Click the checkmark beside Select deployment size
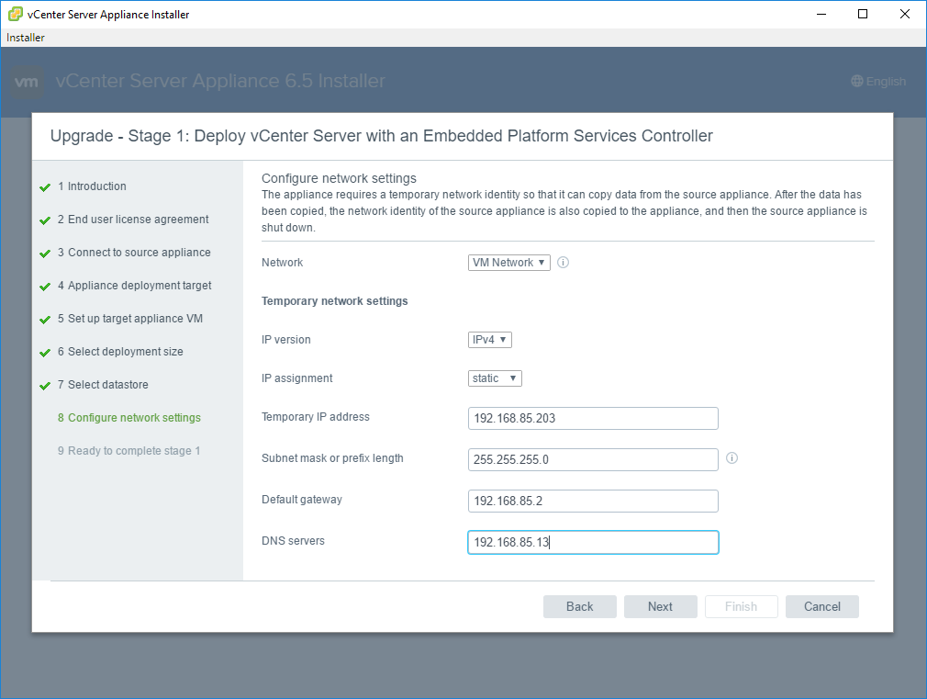927x699 pixels. [45, 353]
